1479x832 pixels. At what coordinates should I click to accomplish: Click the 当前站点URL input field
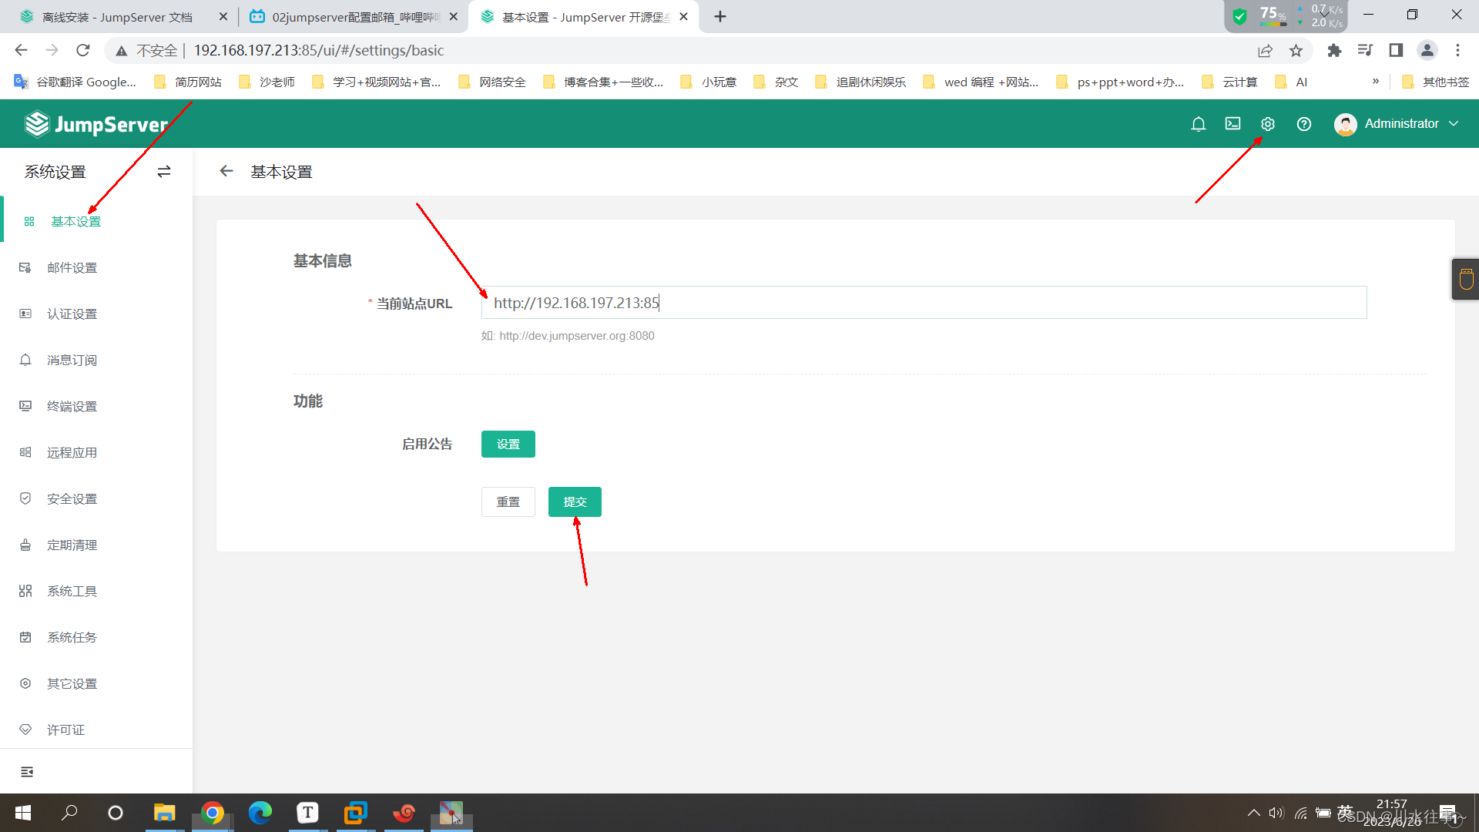923,303
